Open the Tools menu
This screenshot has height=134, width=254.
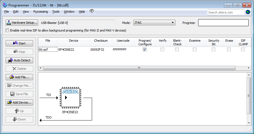pyautogui.click(x=56, y=12)
